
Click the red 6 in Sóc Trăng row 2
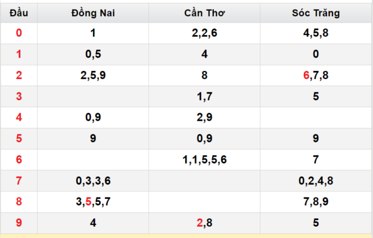[x=306, y=76]
